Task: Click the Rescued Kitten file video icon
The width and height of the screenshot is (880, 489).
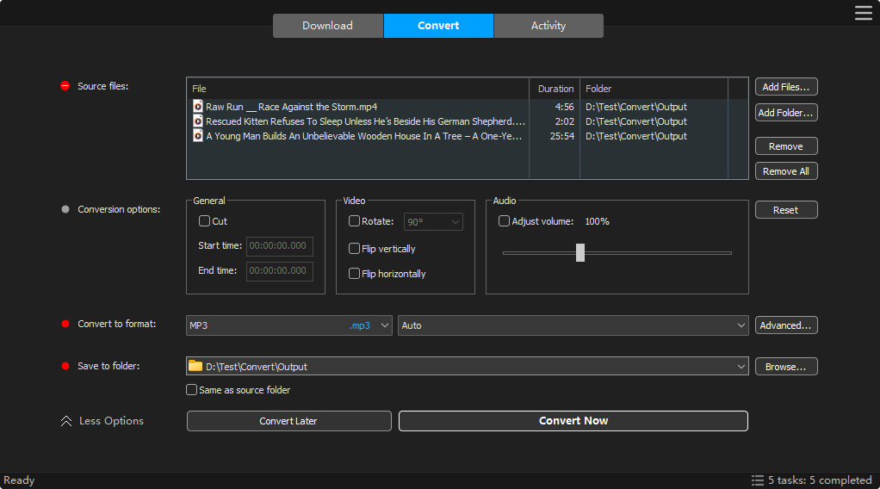Action: [198, 121]
